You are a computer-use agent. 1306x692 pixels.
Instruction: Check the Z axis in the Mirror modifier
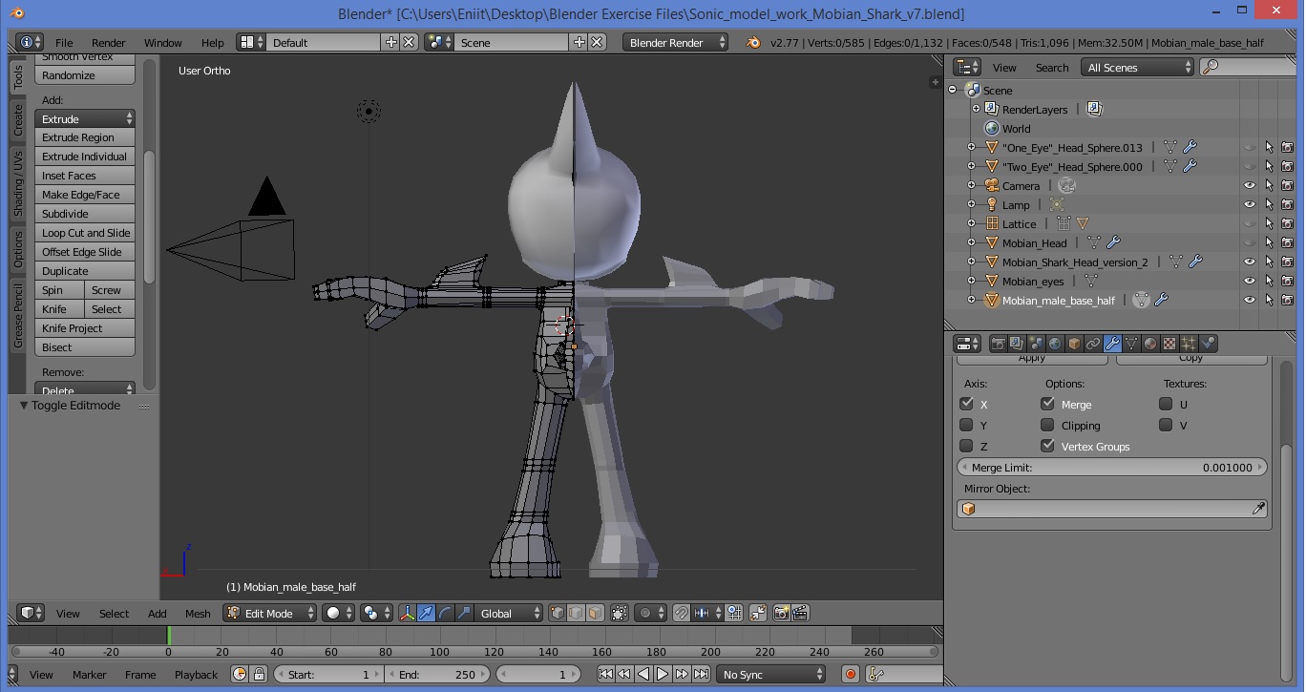click(x=966, y=445)
